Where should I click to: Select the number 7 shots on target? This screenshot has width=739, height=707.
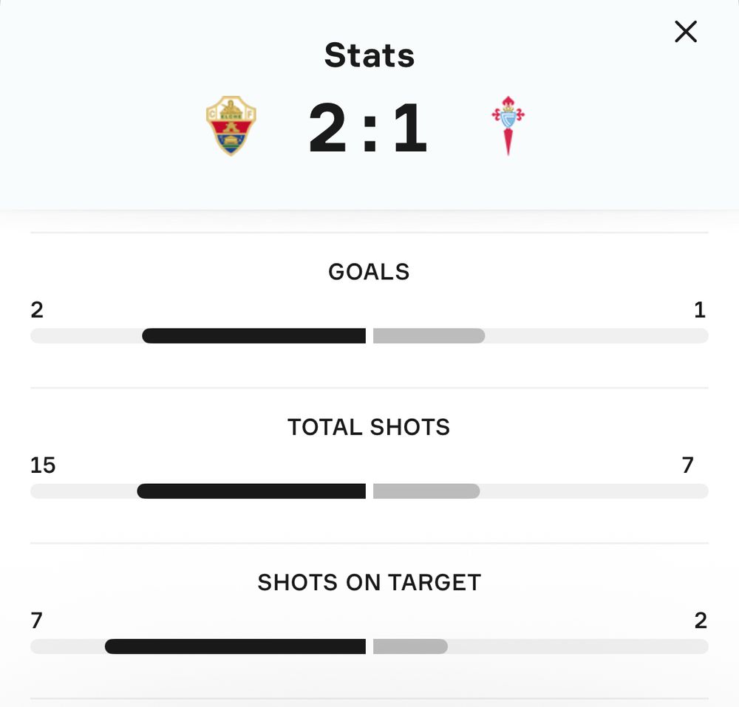[36, 621]
